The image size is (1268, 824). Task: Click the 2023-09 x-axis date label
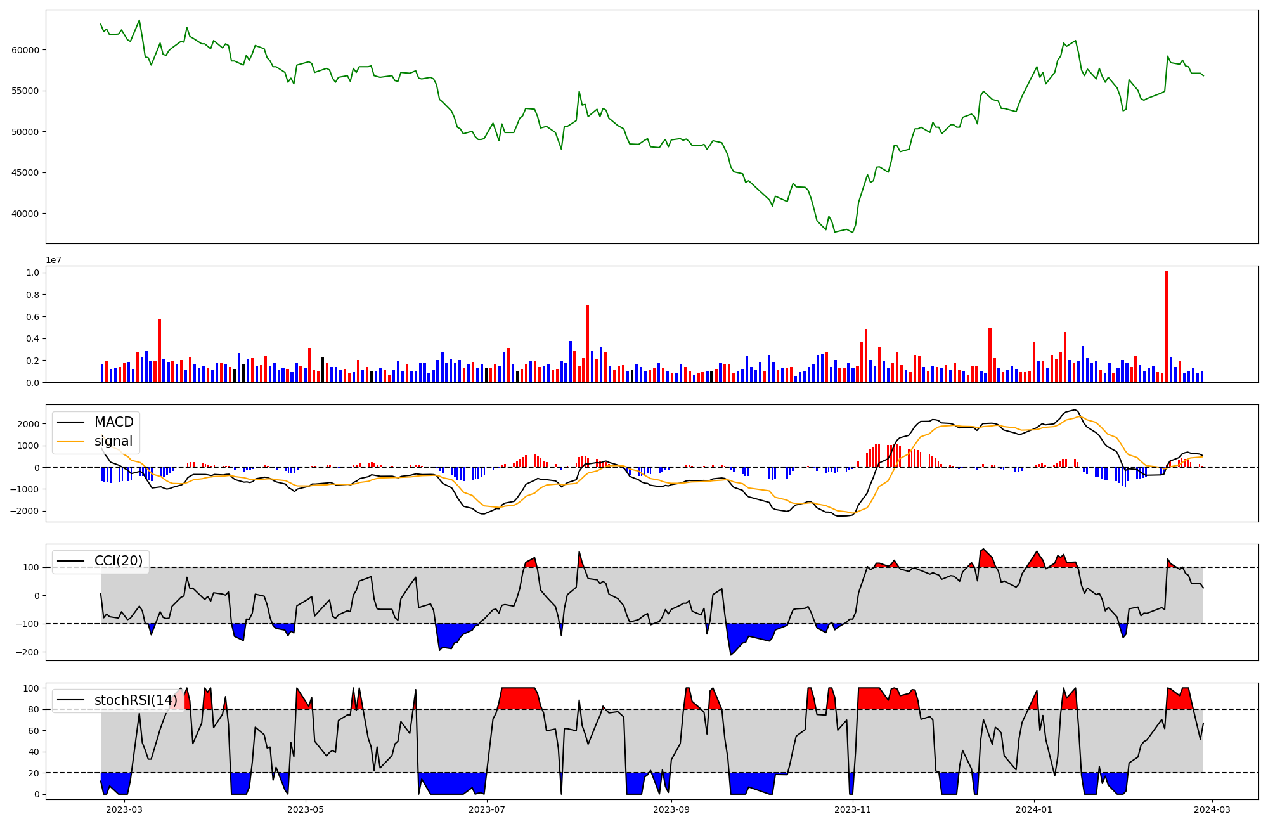pyautogui.click(x=671, y=809)
